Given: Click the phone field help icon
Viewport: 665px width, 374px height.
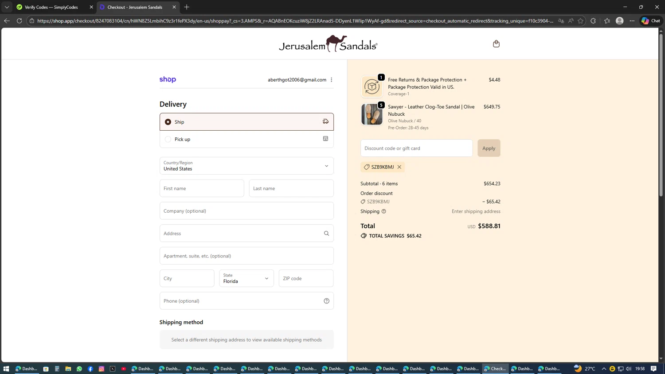Looking at the screenshot, I should click(x=326, y=301).
